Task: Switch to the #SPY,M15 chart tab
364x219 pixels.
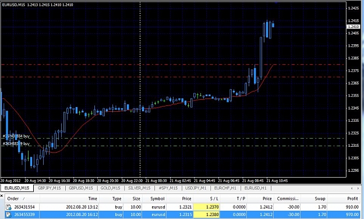Action: coord(168,188)
